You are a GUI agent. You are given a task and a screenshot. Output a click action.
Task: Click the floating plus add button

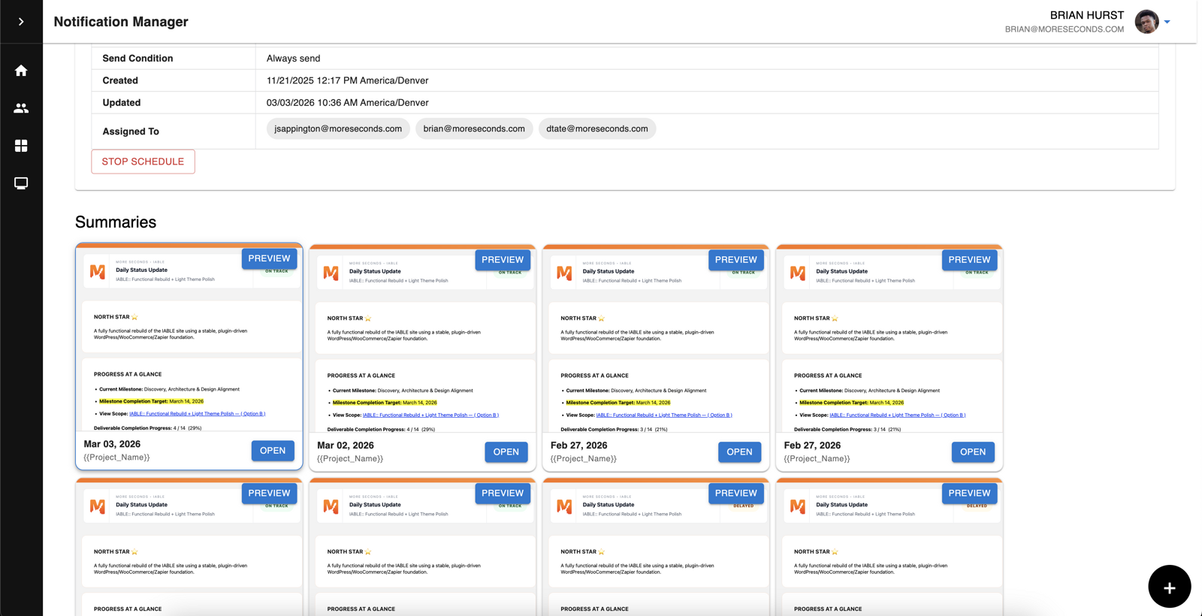coord(1169,587)
